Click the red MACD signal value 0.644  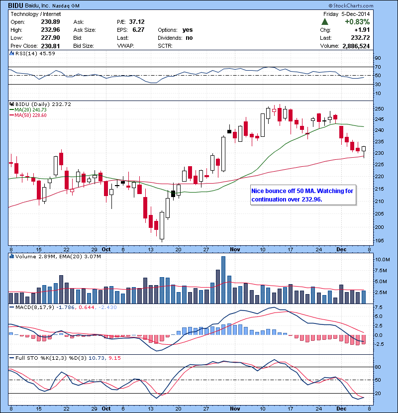[x=87, y=307]
